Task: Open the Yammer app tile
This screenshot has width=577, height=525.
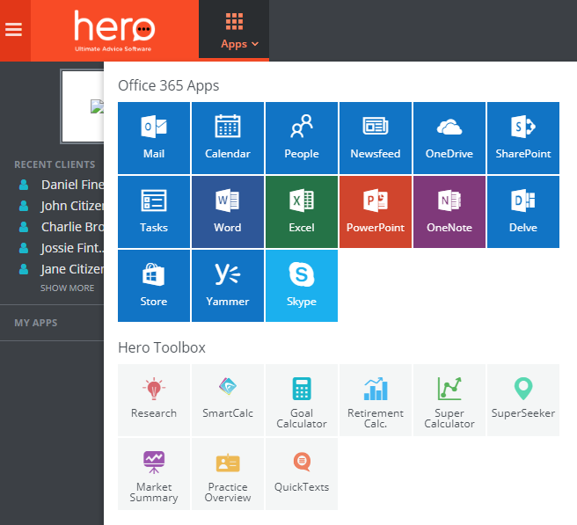Action: (x=228, y=286)
